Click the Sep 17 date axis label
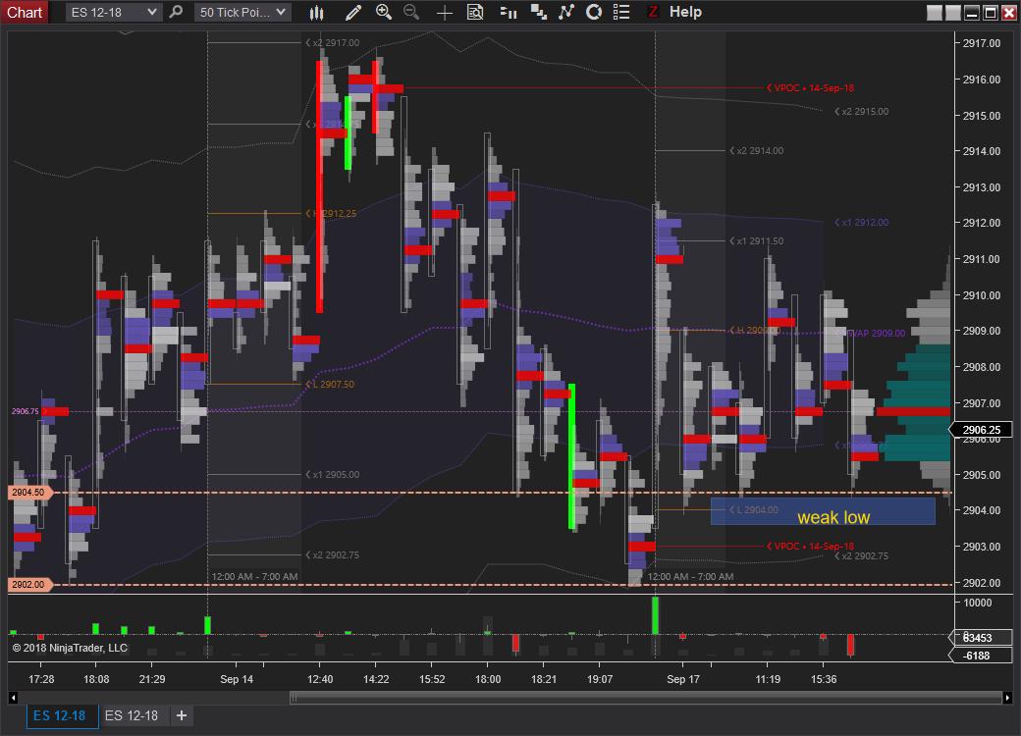The image size is (1021, 736). click(x=683, y=679)
